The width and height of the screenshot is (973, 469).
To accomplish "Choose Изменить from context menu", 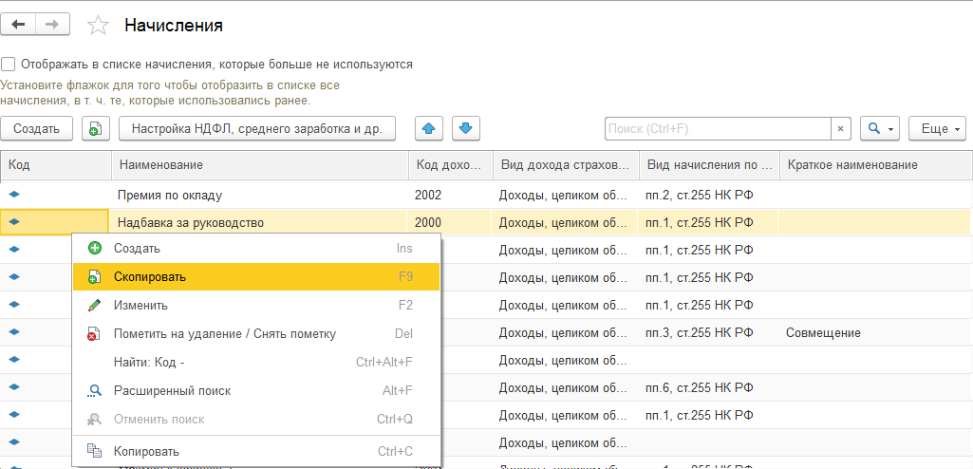I will pyautogui.click(x=140, y=306).
